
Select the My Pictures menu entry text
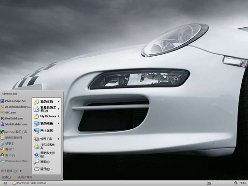[x=48, y=116]
